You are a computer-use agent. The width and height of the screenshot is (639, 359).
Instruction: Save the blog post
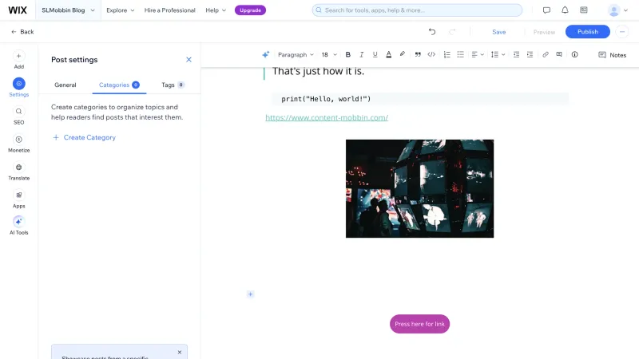click(498, 32)
